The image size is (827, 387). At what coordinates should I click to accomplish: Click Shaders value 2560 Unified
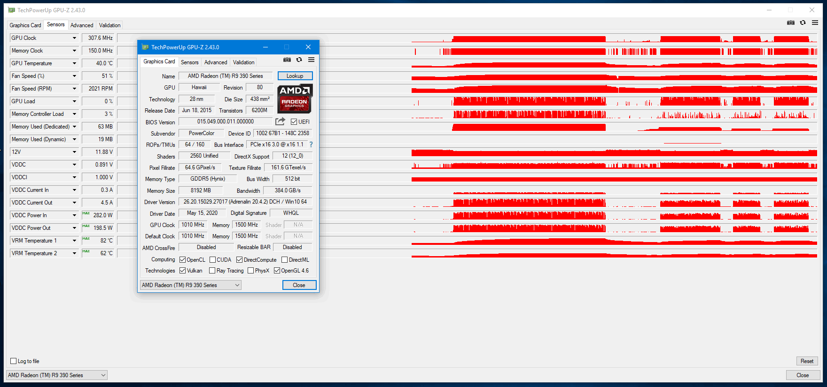pyautogui.click(x=204, y=156)
